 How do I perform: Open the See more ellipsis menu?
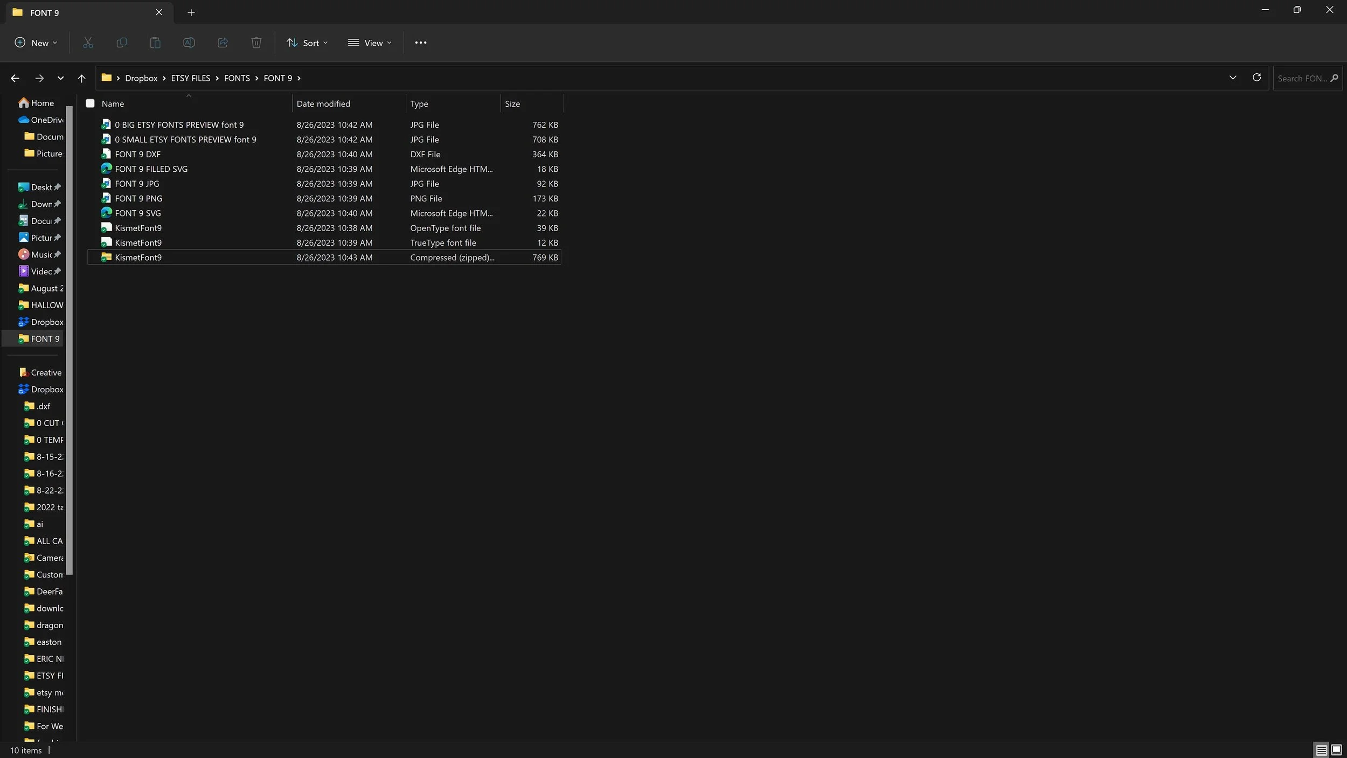421,43
